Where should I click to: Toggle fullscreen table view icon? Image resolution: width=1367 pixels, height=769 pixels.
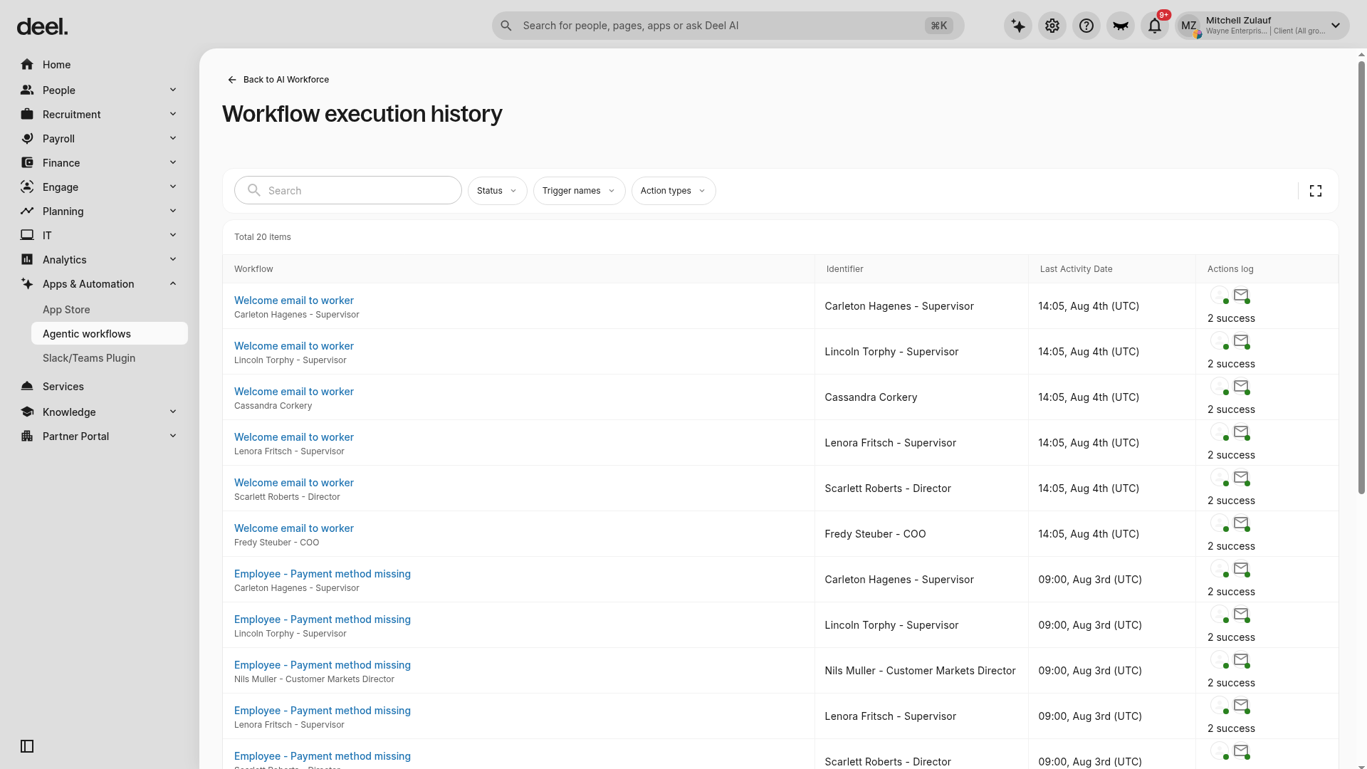pos(1316,191)
